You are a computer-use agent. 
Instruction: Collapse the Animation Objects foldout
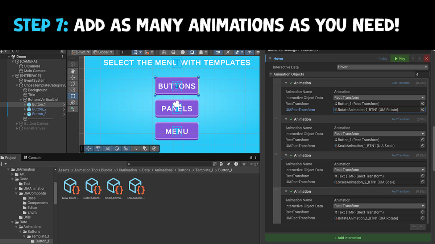coord(271,74)
